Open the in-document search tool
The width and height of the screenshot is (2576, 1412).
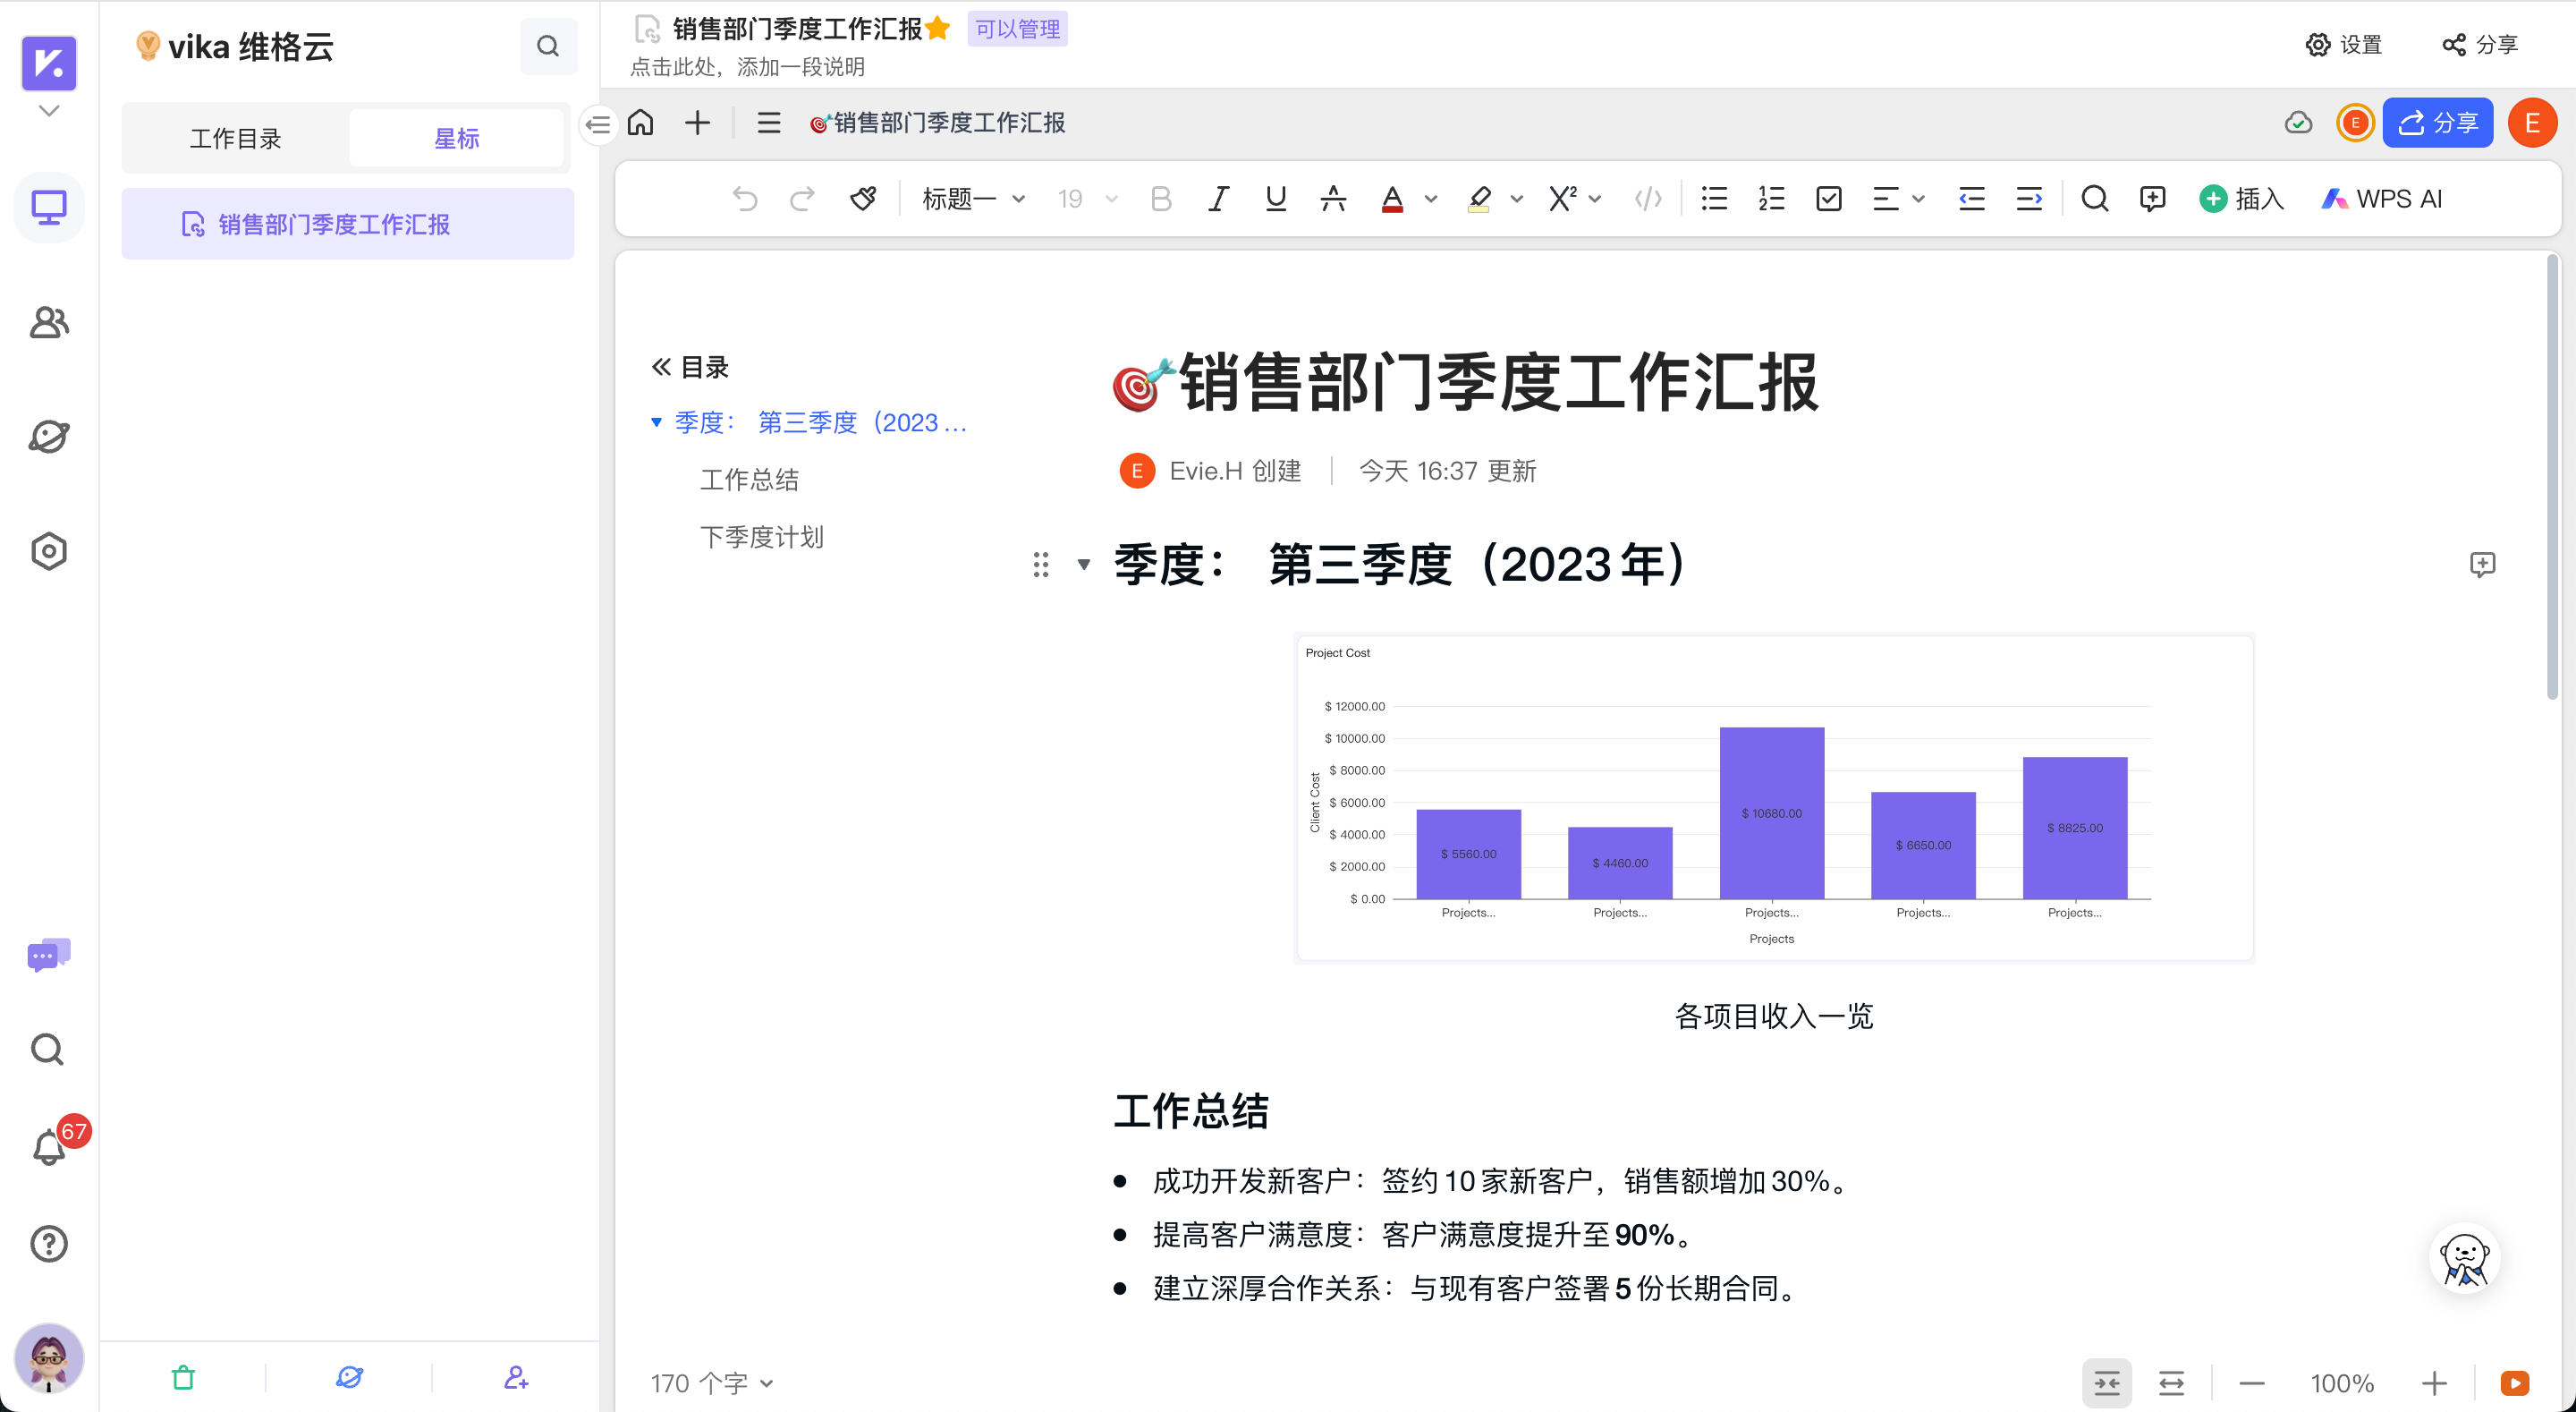(2095, 198)
